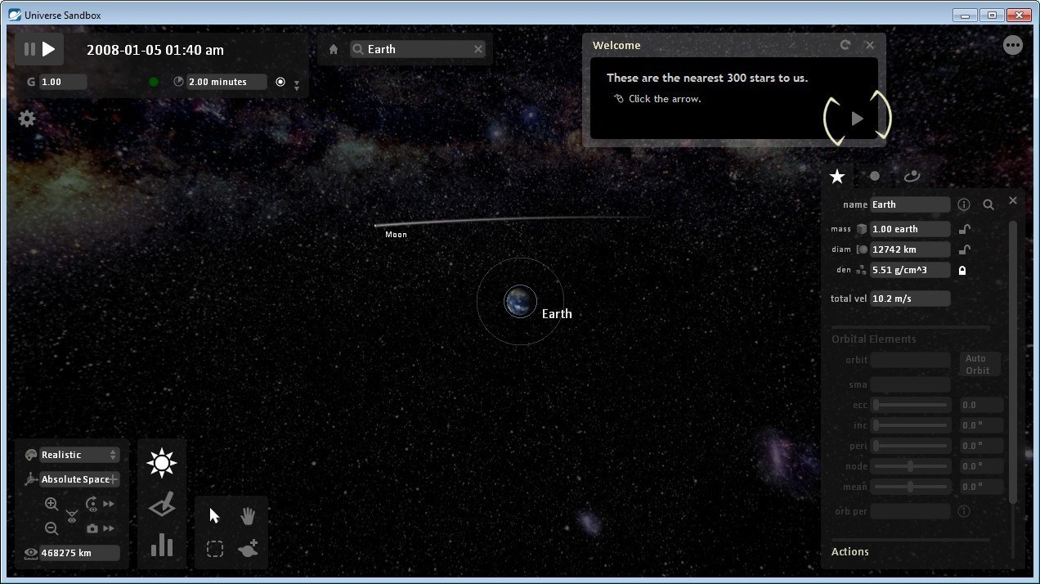Click the Moon label in the viewport
1040x584 pixels.
396,235
